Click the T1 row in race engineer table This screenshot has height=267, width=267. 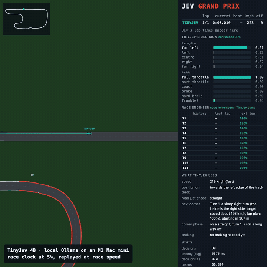pos(222,118)
